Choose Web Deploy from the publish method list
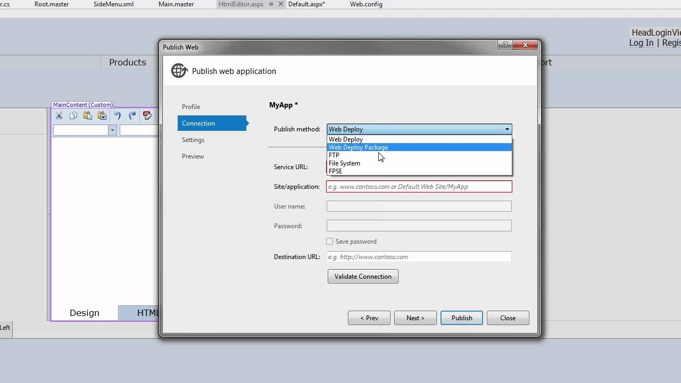Screen dimensions: 681x383 pyautogui.click(x=419, y=139)
